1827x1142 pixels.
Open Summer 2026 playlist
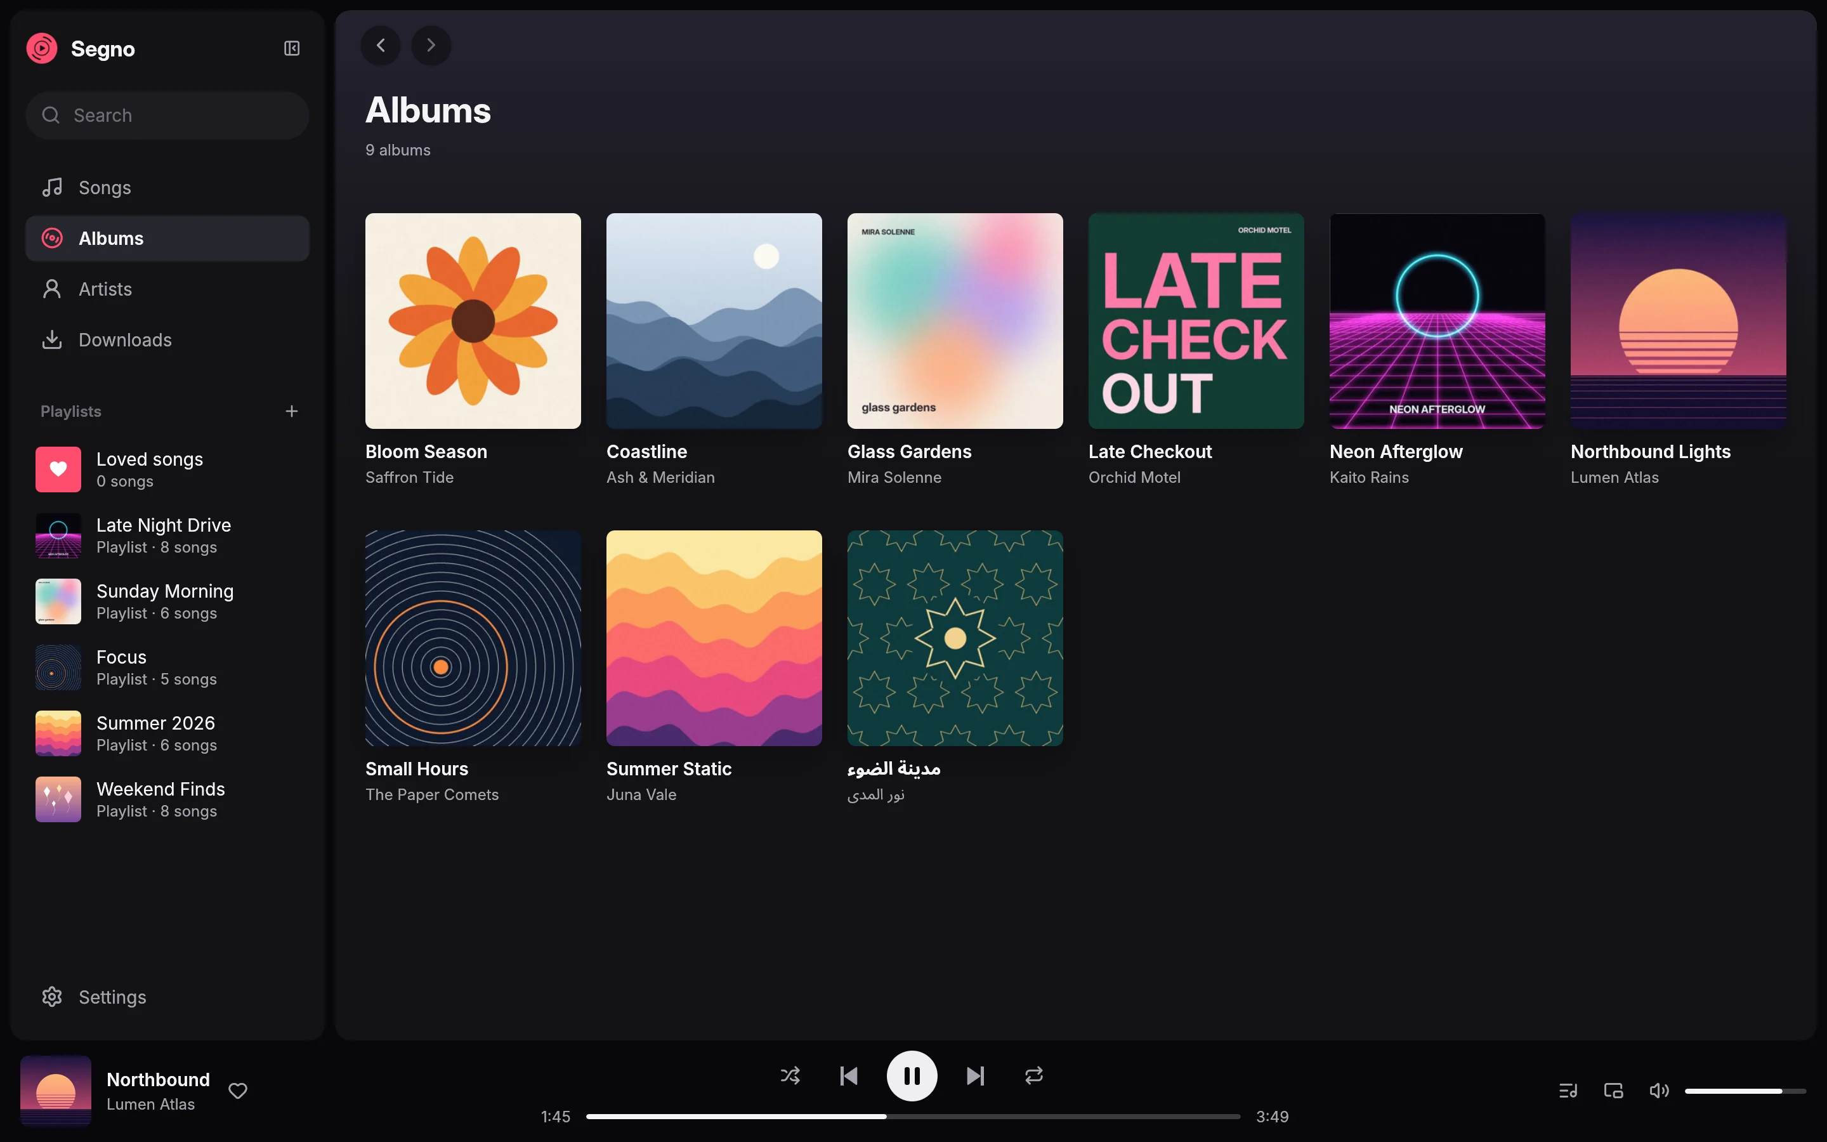[x=167, y=733]
